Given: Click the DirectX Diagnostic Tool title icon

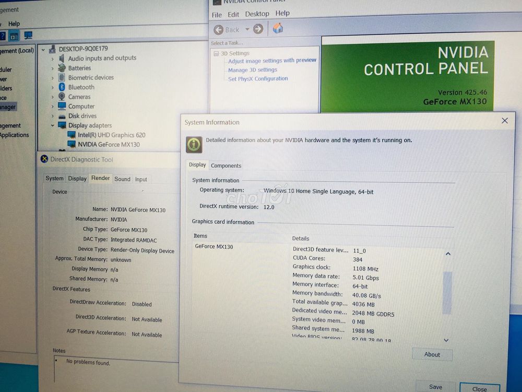Looking at the screenshot, I should [x=44, y=159].
